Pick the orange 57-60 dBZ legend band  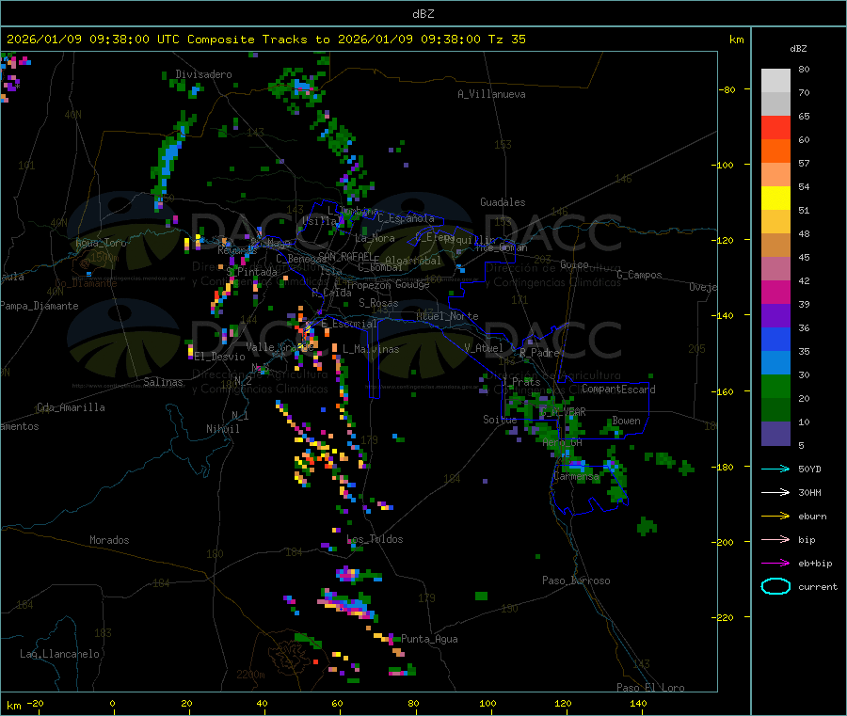[775, 151]
